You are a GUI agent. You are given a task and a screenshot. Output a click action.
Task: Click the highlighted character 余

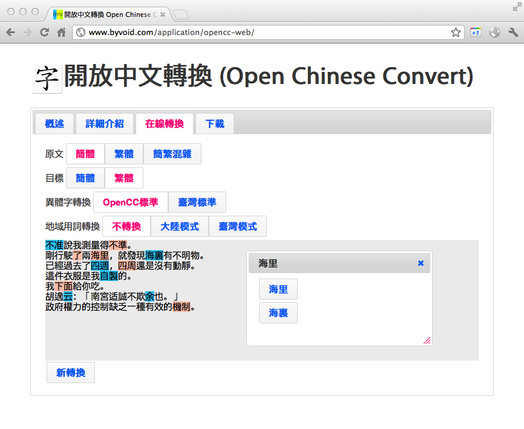pyautogui.click(x=149, y=296)
